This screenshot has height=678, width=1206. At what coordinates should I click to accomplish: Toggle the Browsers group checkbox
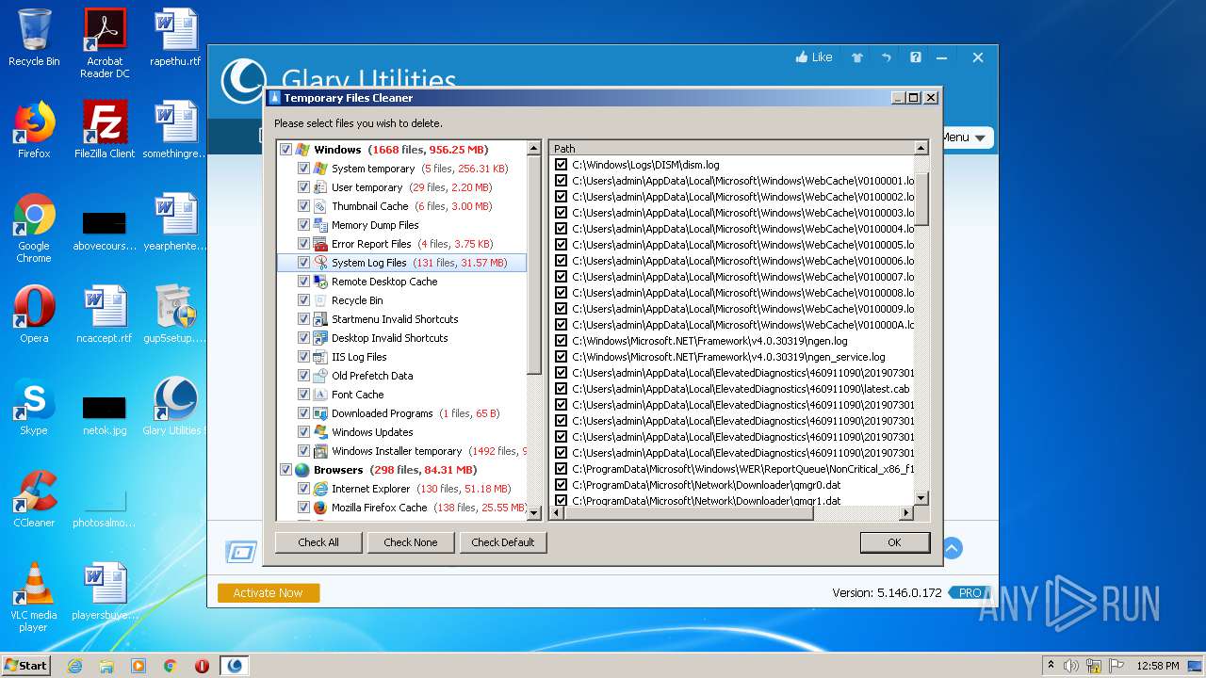(x=285, y=470)
